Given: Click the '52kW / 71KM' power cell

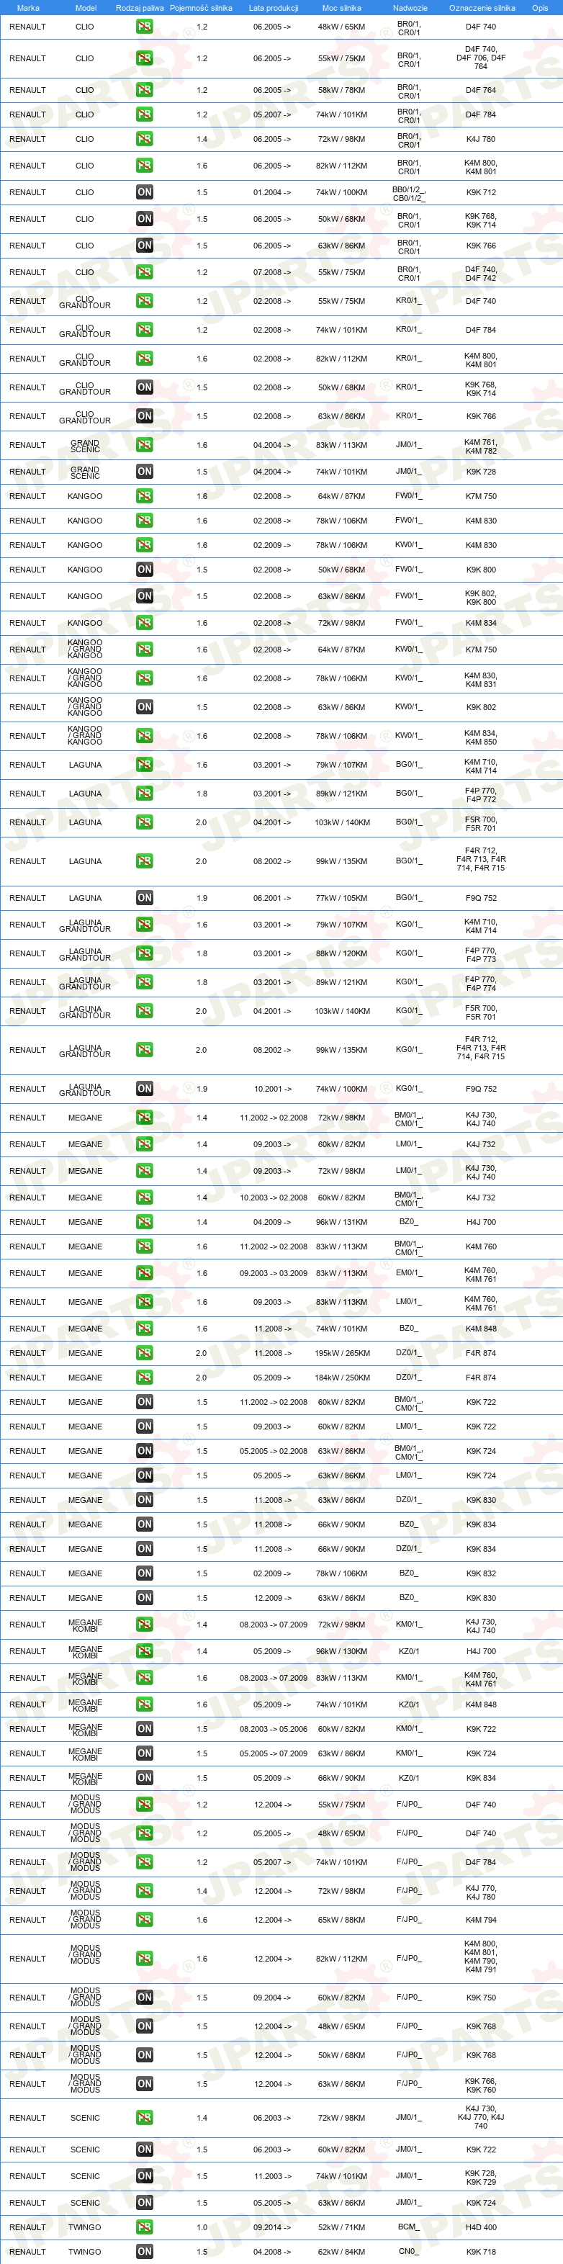Looking at the screenshot, I should 342,2227.
